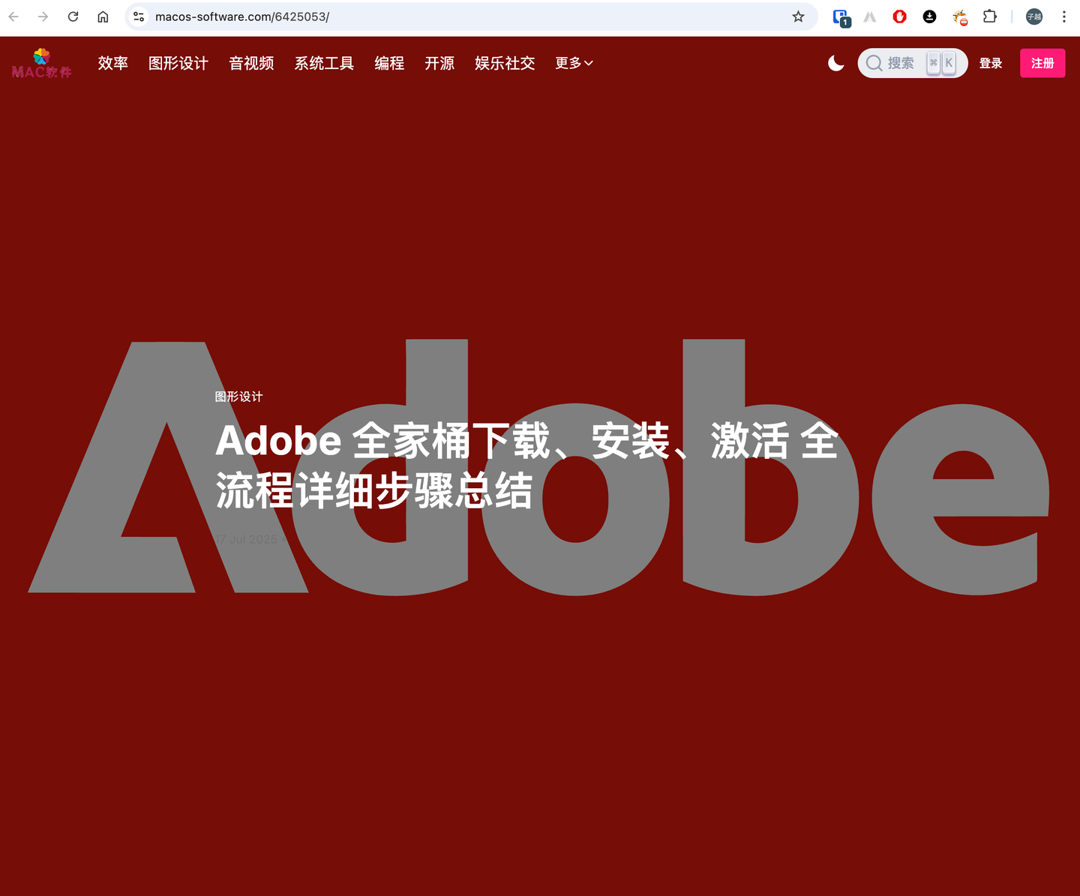Viewport: 1080px width, 896px height.
Task: Expand the 更多 navigation dropdown
Action: tap(574, 63)
